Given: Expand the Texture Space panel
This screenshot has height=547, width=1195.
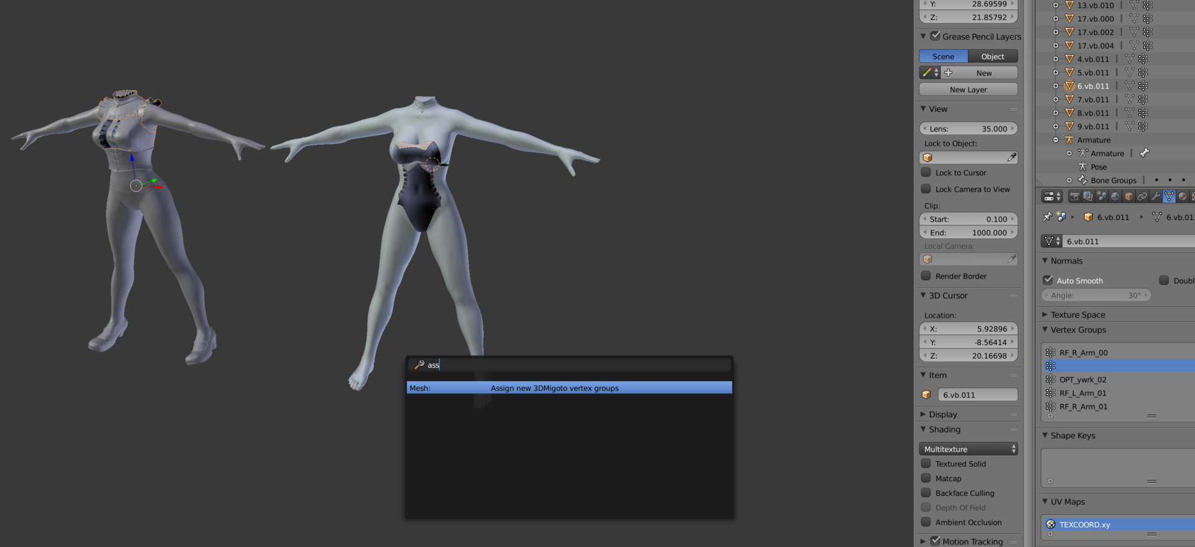Looking at the screenshot, I should [x=1045, y=315].
